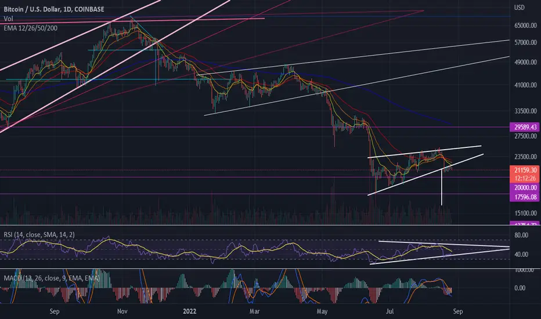Click the Sep label at right of time axis
This screenshot has width=541, height=319.
tap(457, 311)
